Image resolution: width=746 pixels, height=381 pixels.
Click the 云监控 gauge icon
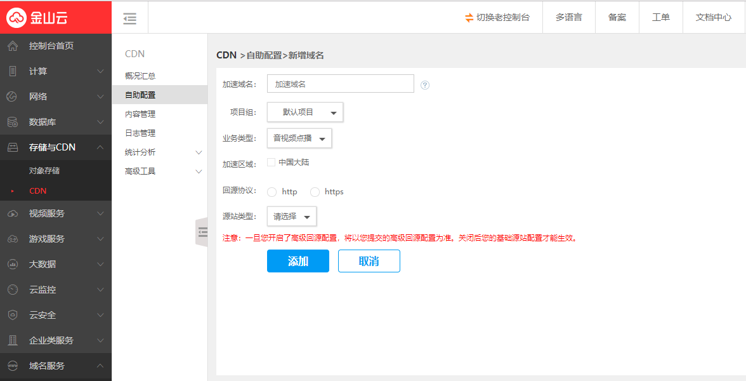(x=13, y=290)
